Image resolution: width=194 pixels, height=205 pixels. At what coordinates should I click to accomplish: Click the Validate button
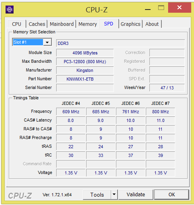136,195
